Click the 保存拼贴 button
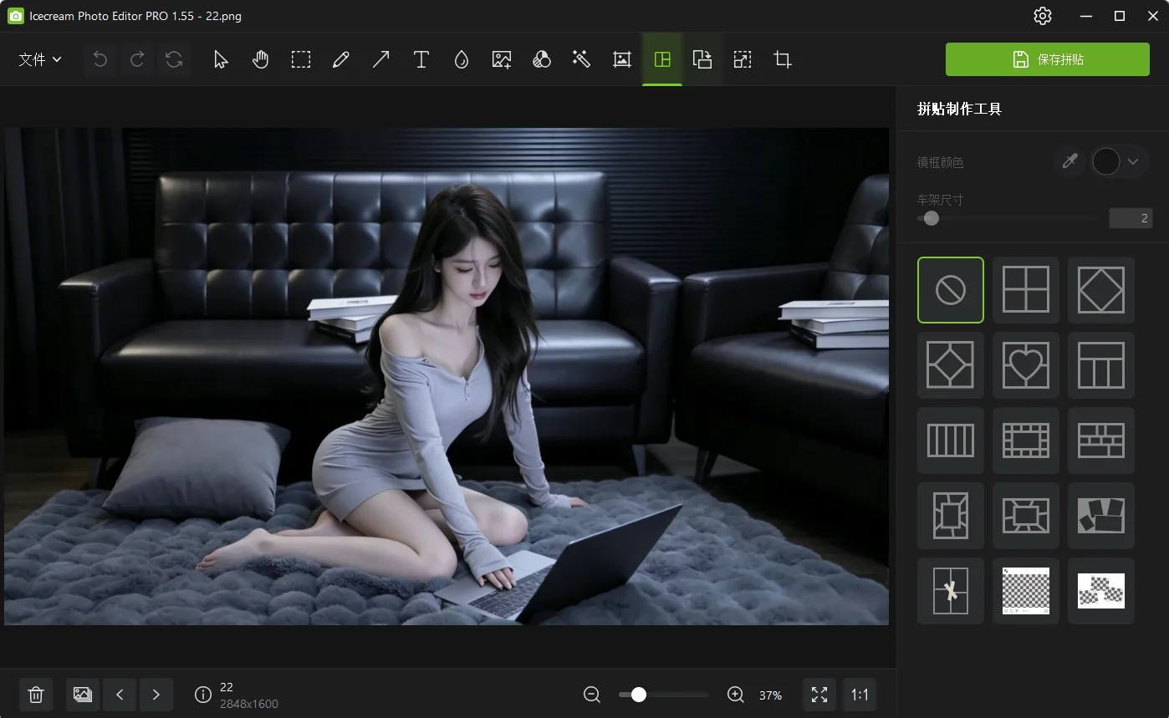The image size is (1169, 718). click(1048, 59)
